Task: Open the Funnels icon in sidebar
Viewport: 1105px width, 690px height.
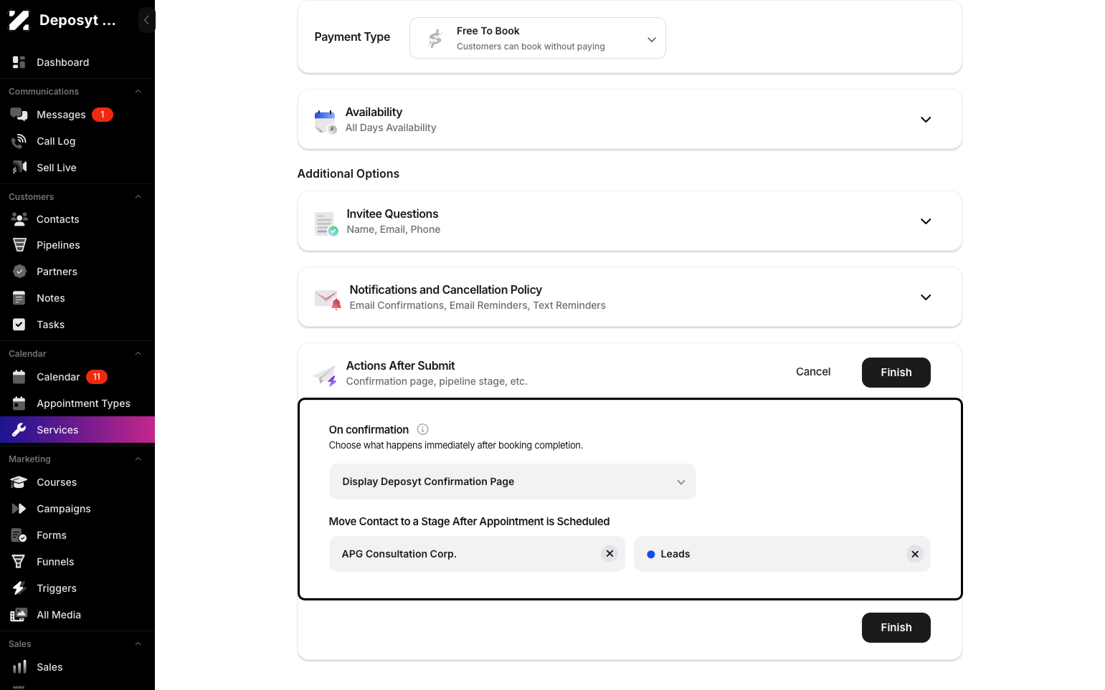Action: (x=19, y=562)
